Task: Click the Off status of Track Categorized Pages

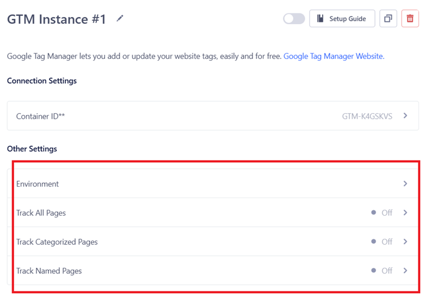Action: [x=382, y=242]
